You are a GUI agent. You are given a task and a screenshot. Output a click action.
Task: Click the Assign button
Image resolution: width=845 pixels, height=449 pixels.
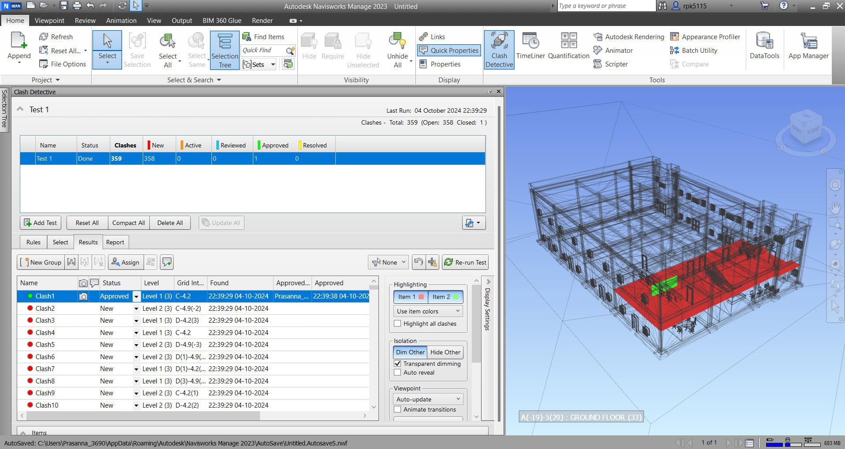click(x=125, y=262)
